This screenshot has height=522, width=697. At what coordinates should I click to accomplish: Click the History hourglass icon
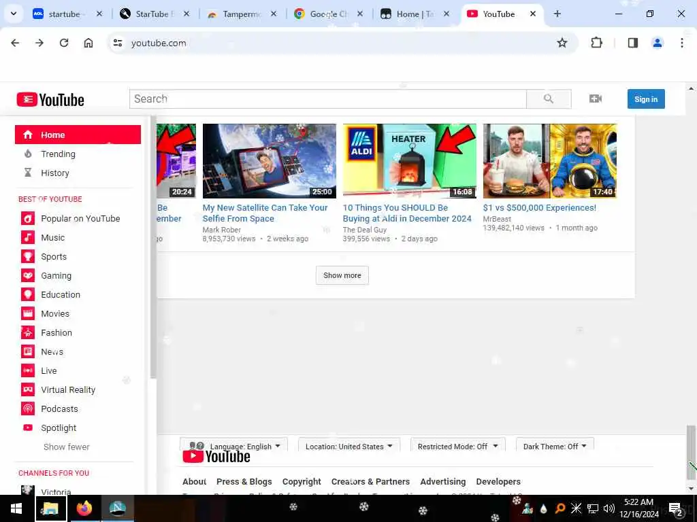pyautogui.click(x=28, y=173)
